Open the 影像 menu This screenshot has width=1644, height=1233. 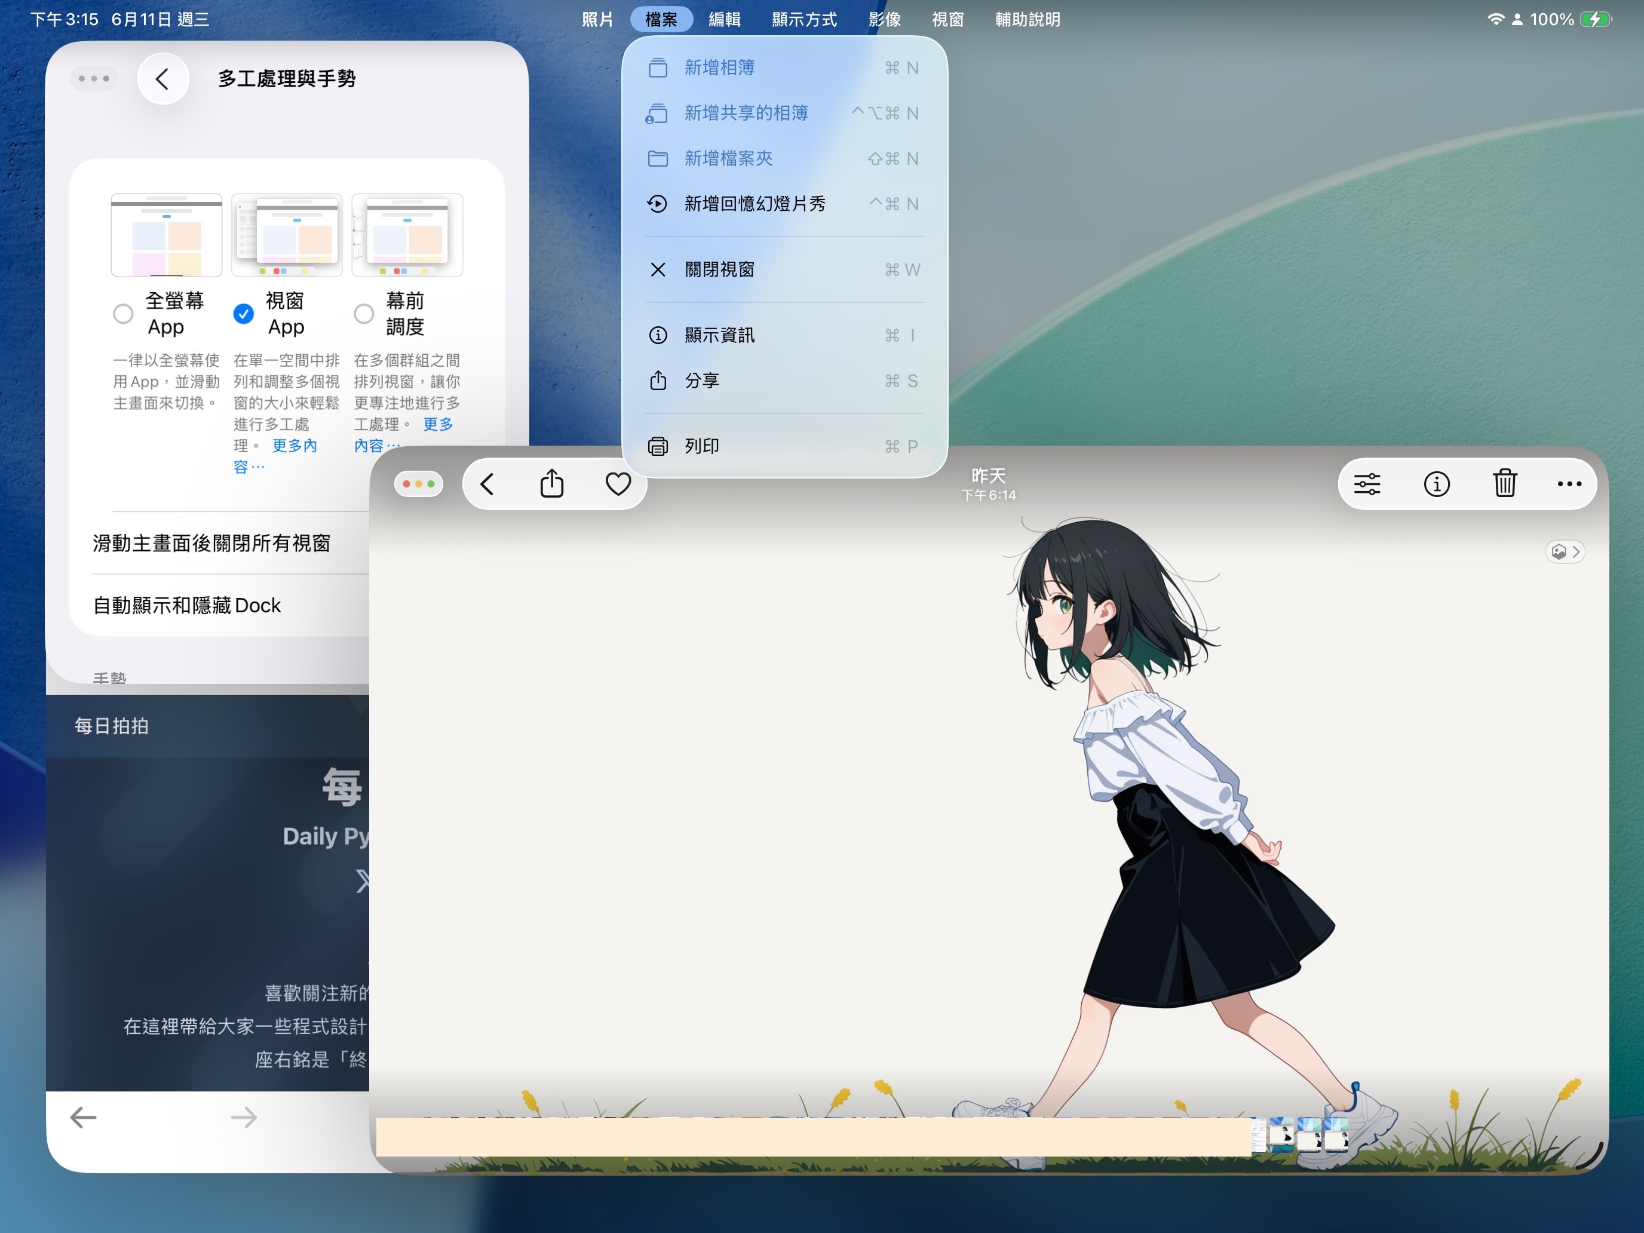tap(885, 19)
